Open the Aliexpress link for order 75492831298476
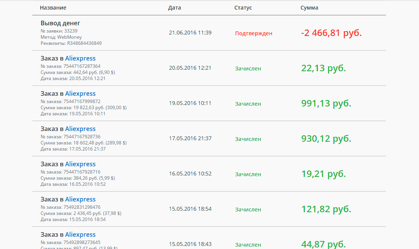The width and height of the screenshot is (419, 249). 80,199
